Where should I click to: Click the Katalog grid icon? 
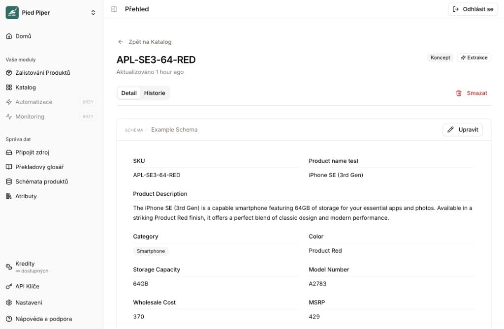[9, 88]
